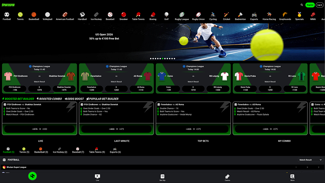Open the Specials category

(x=299, y=16)
